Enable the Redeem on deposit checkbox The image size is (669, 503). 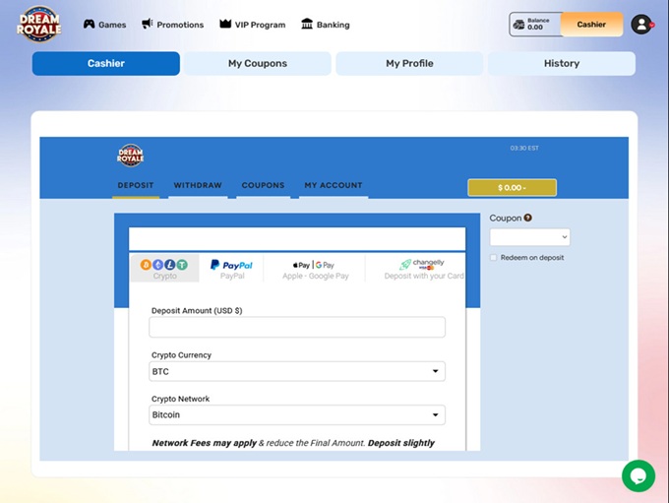(x=494, y=258)
